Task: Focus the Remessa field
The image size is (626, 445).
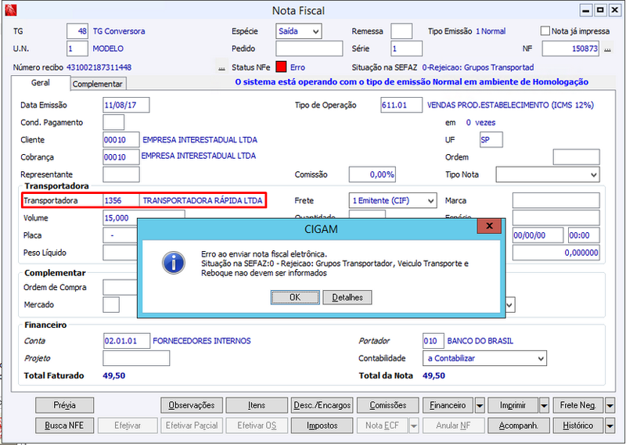Action: [401, 31]
